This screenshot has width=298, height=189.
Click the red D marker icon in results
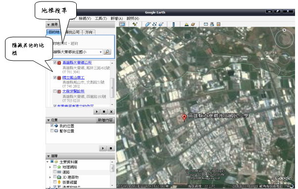tap(59, 78)
